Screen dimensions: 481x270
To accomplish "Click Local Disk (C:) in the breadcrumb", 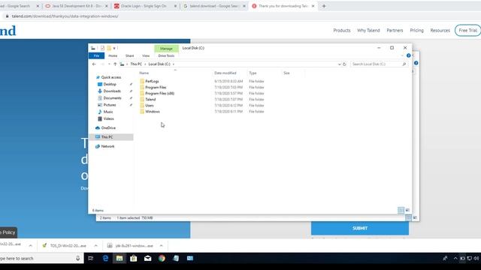I will coord(159,64).
